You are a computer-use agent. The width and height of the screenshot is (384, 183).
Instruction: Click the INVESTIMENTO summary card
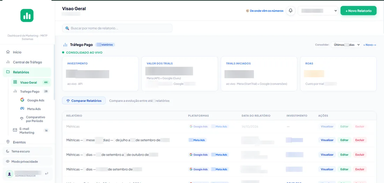tap(100, 74)
